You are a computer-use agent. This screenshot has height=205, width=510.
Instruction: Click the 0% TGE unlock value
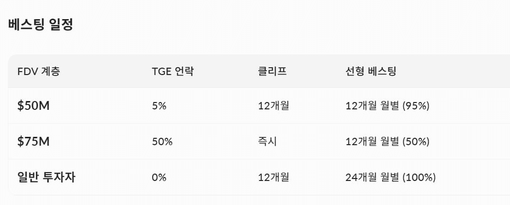pos(159,177)
